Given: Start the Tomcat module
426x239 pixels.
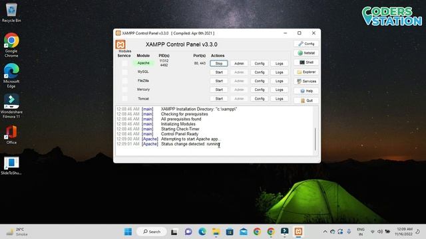Looking at the screenshot, I should tap(219, 99).
